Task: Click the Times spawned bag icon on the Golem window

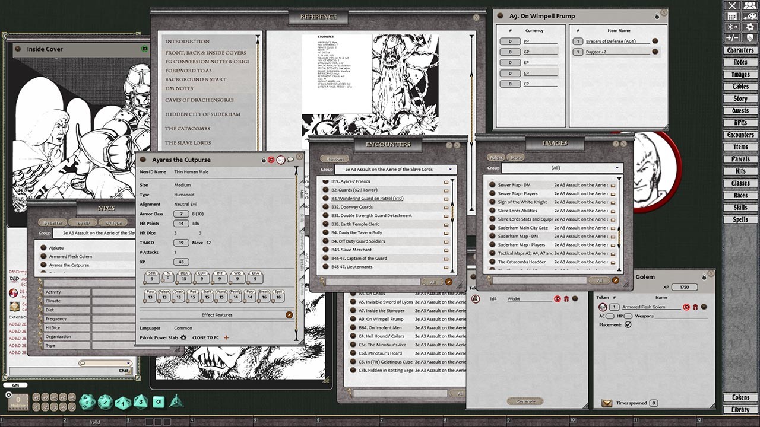Action: (x=607, y=403)
